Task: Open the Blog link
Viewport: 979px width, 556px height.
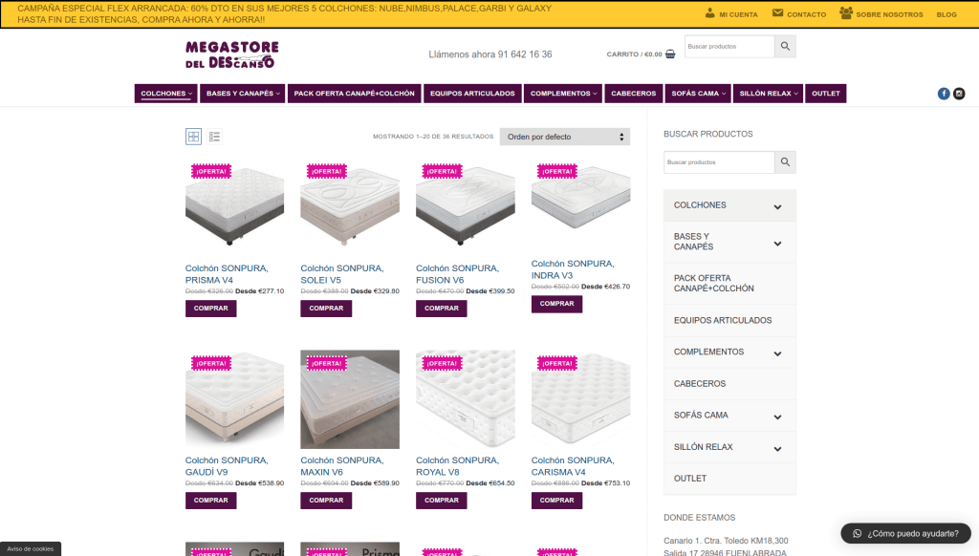Action: [x=946, y=14]
